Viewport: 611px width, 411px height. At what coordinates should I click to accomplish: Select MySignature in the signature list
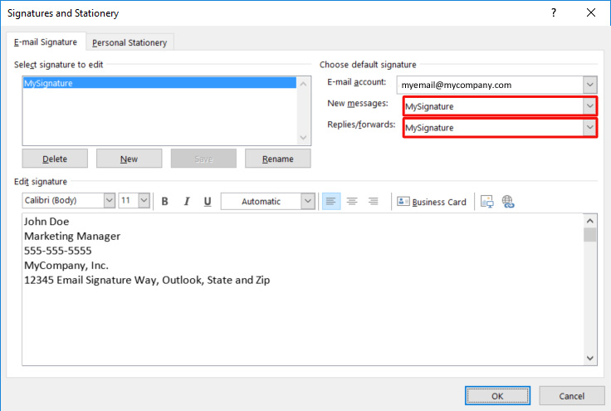(x=158, y=84)
